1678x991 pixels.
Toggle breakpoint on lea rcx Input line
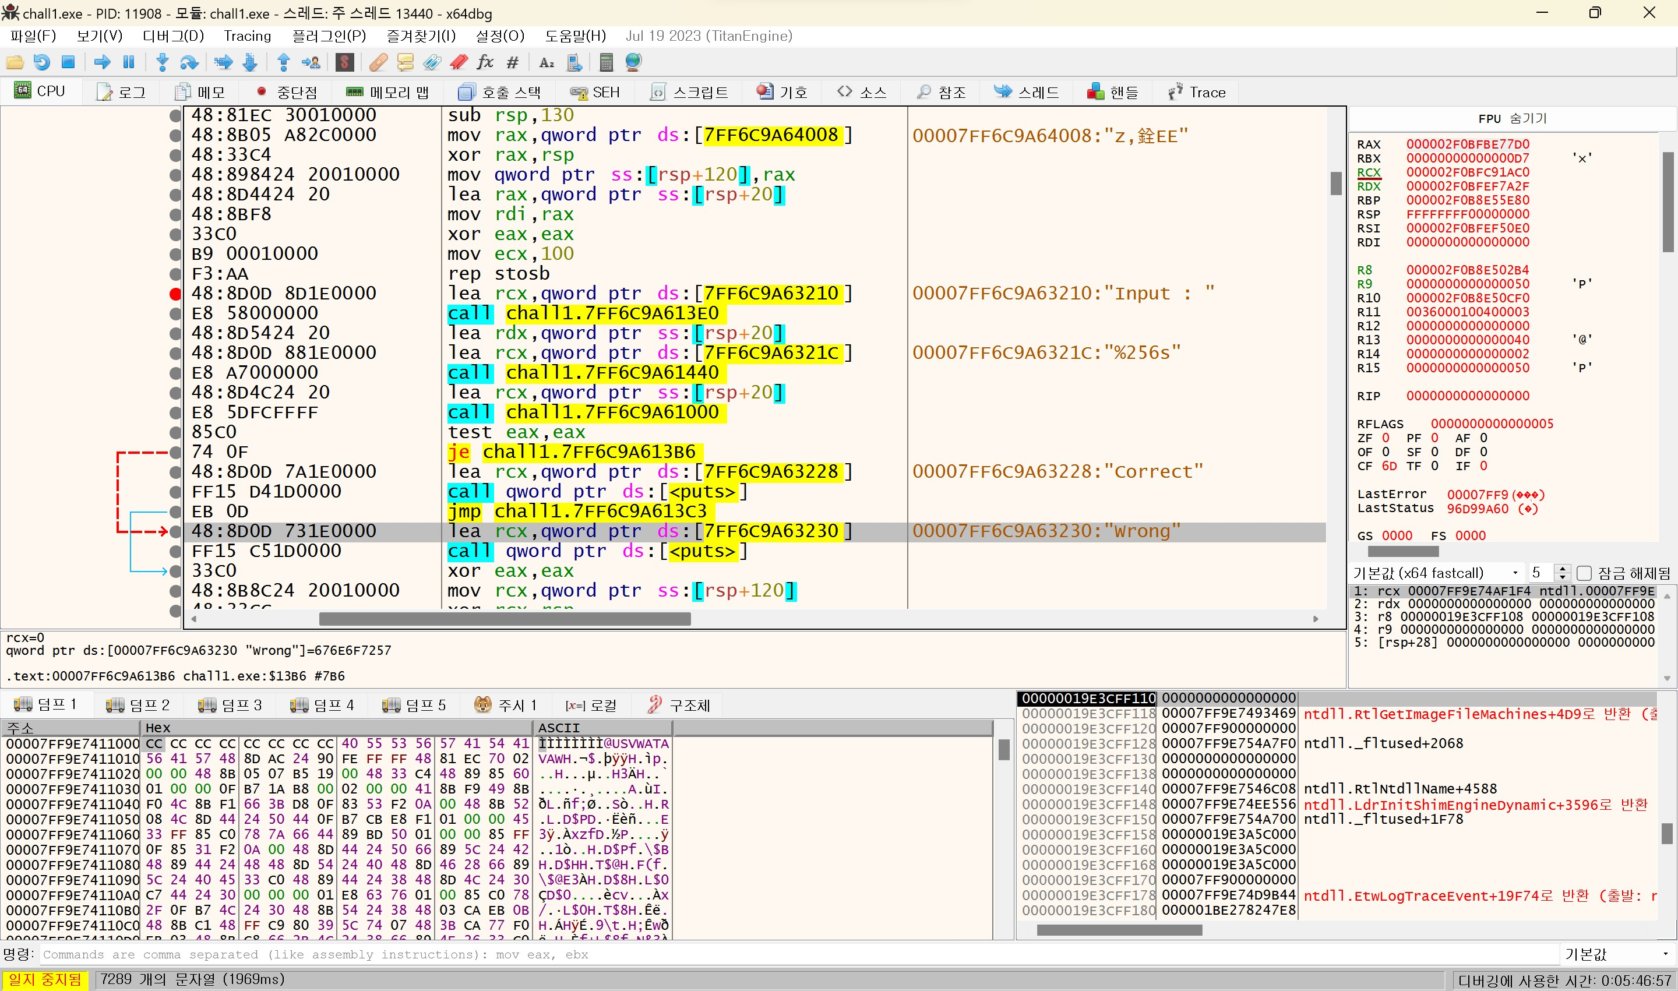click(x=175, y=293)
